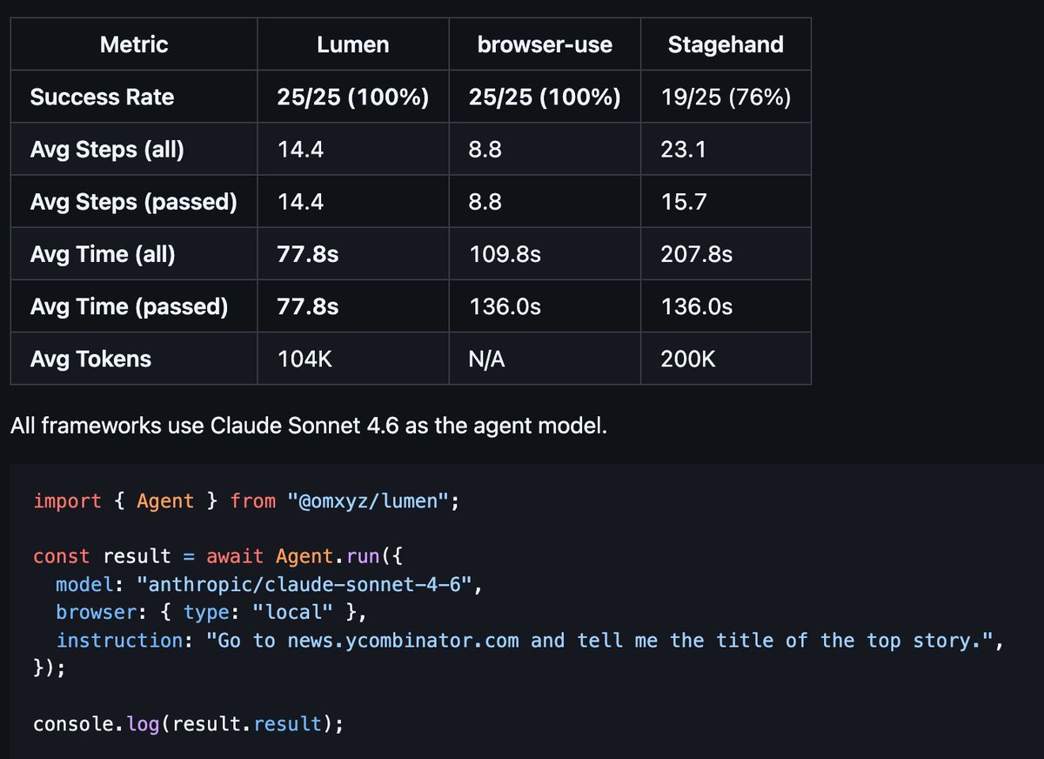Click the "207.8s" Stagehand time value

697,254
